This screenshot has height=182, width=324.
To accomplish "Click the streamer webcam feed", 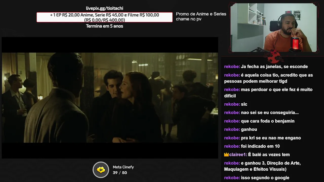I will pyautogui.click(x=274, y=28).
